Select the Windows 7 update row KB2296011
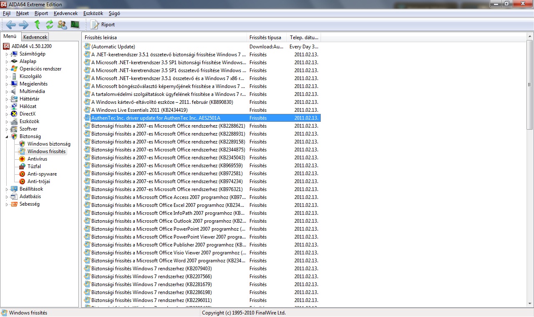This screenshot has width=534, height=317. tap(202, 300)
